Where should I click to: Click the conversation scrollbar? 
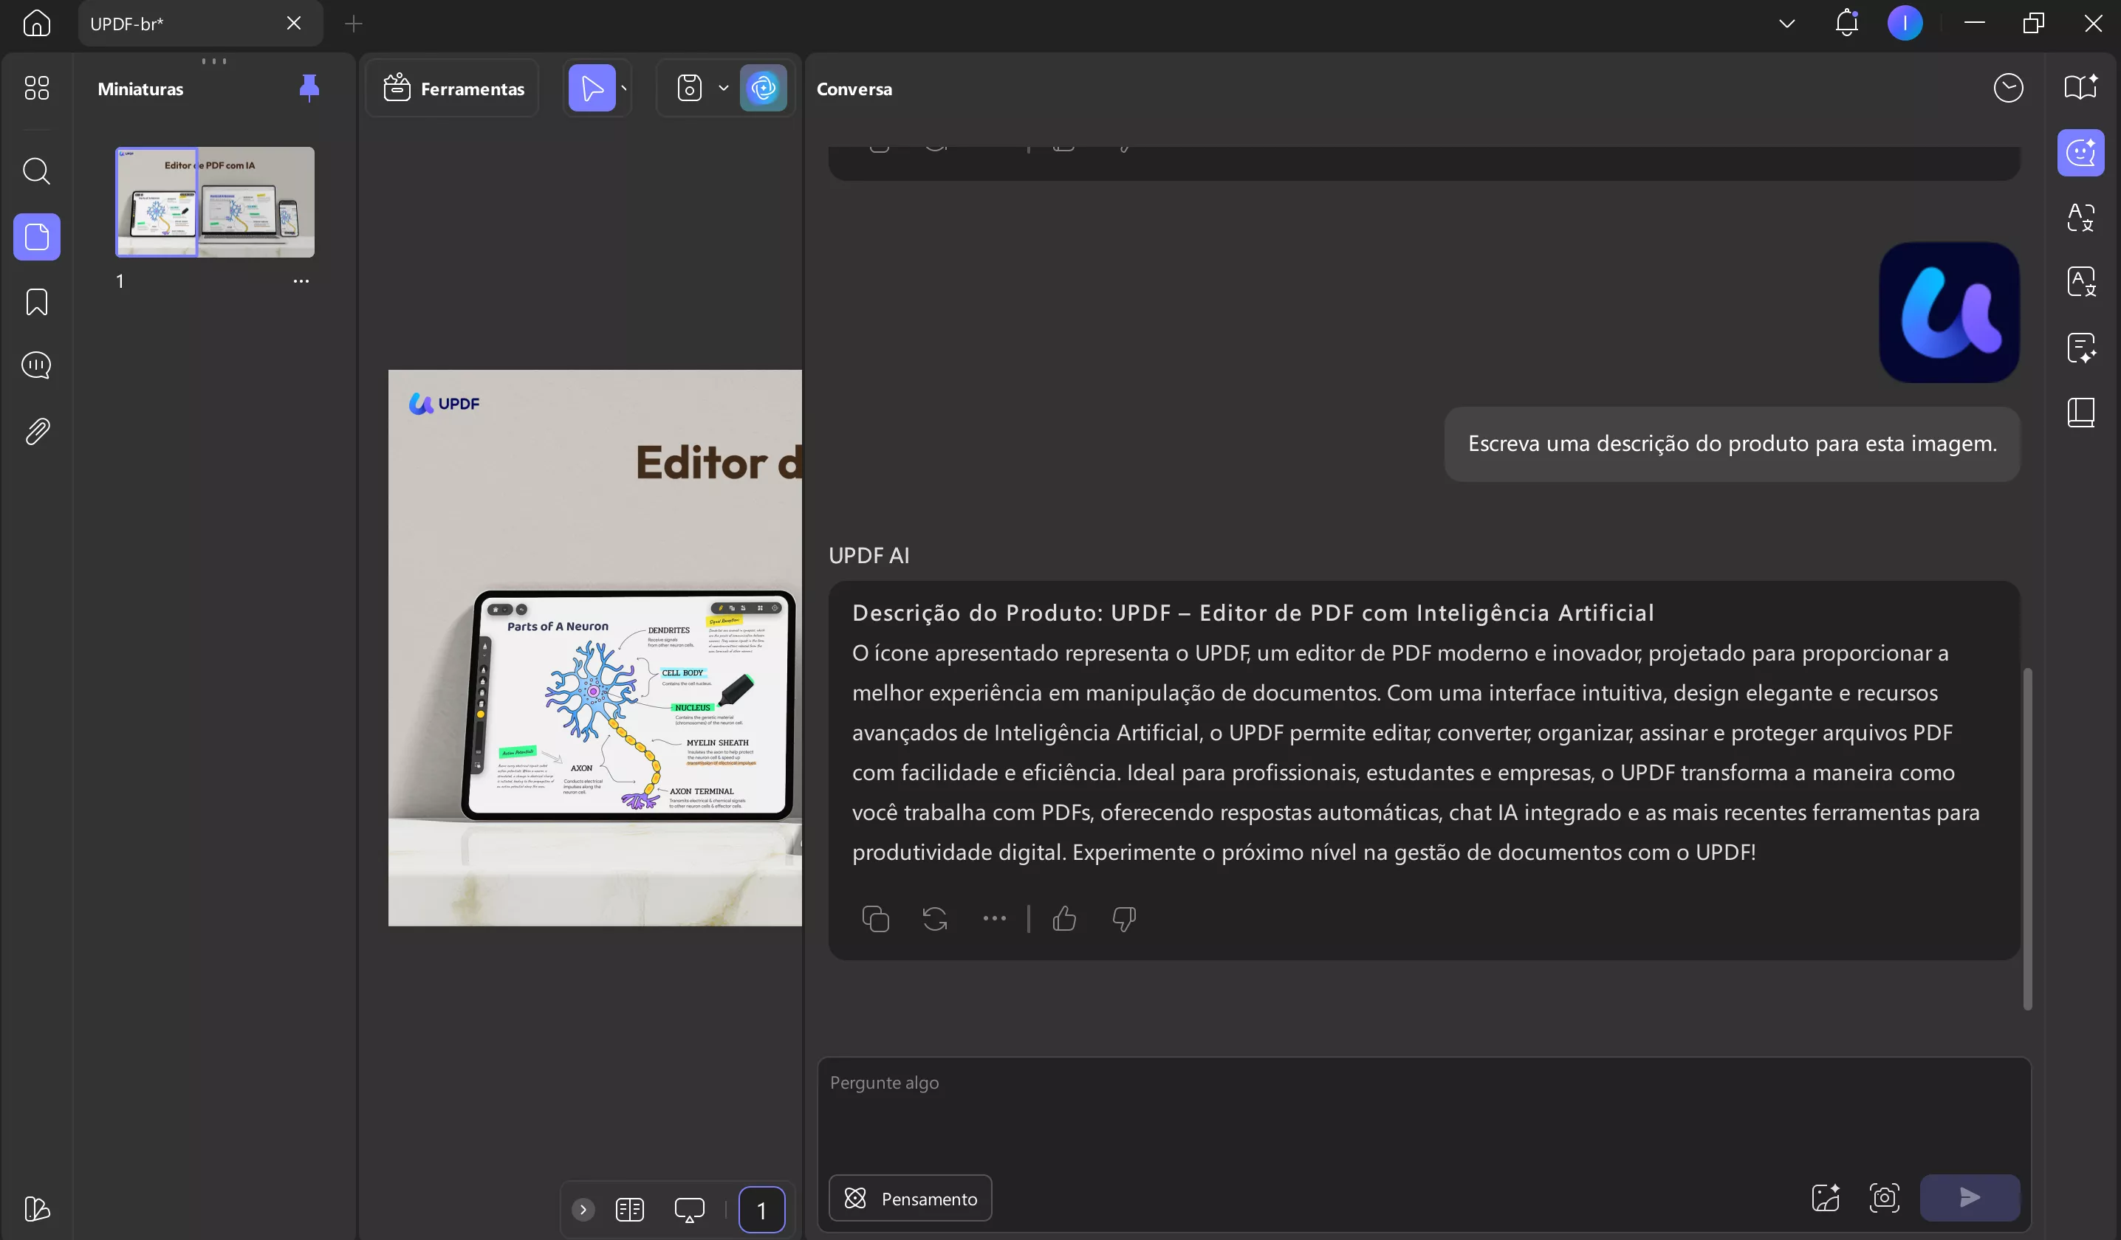point(2026,838)
